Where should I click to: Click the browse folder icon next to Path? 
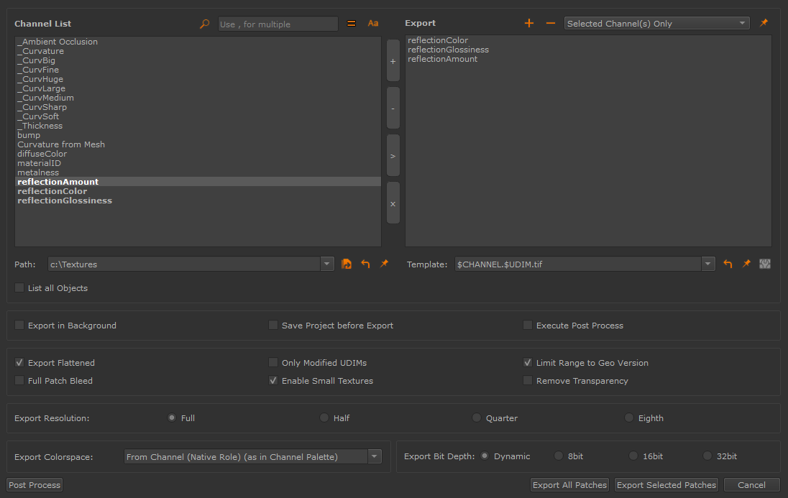tap(347, 264)
